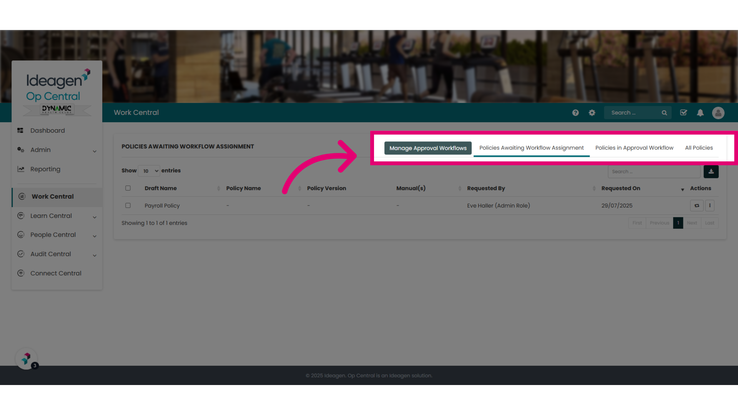
Task: Expand the Audit Central sidebar menu
Action: (57, 254)
